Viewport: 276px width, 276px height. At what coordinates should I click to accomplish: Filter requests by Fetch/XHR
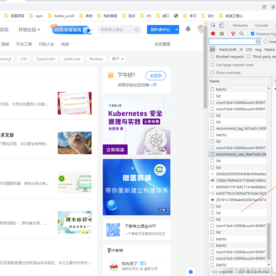[228, 49]
